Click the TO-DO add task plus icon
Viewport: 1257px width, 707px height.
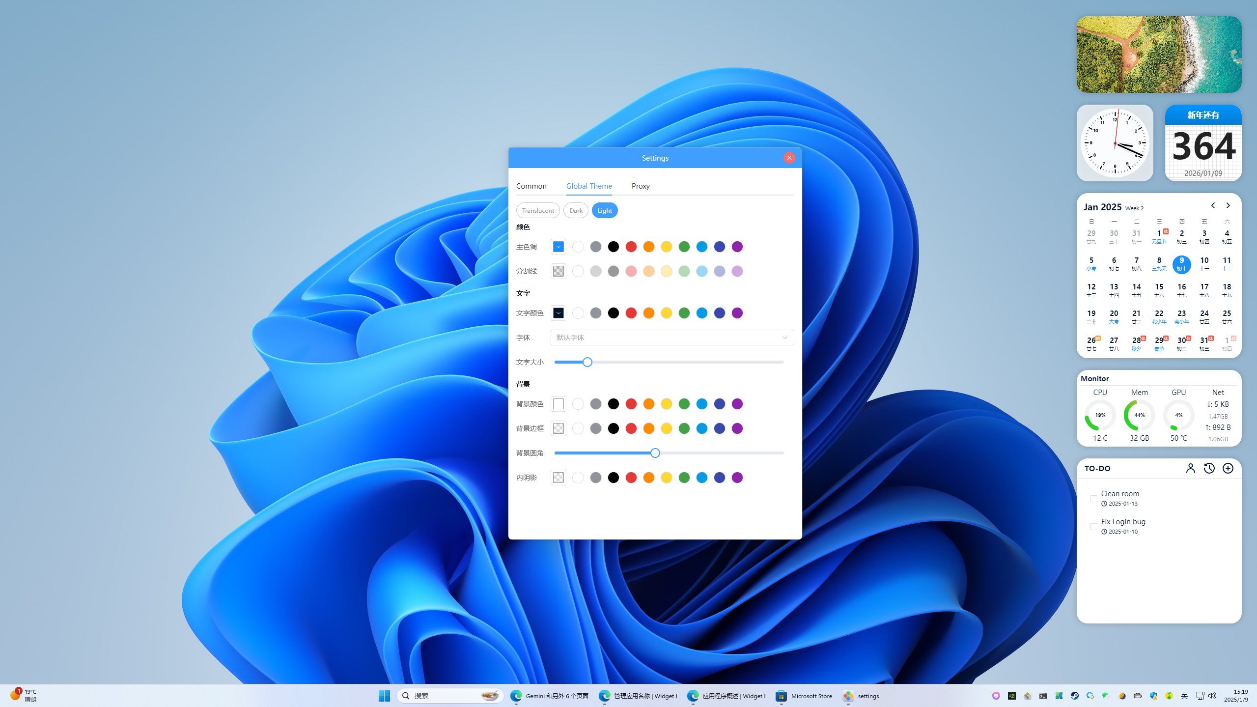coord(1228,468)
